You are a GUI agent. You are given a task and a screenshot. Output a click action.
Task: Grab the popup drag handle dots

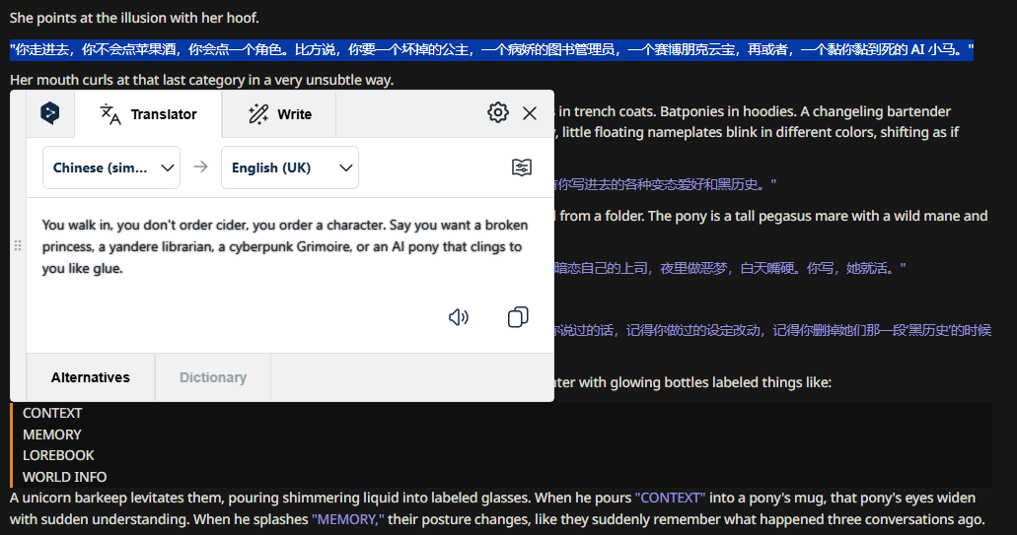pos(18,245)
